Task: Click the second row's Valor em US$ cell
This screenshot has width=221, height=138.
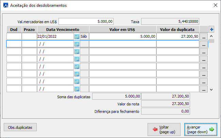Action: [x=123, y=44]
